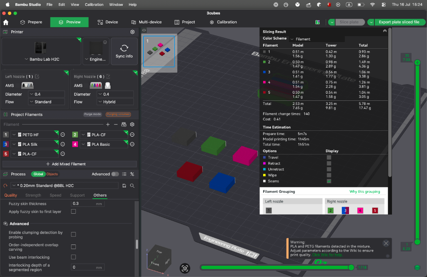Screen dimensions: 427x277
Task: Go to the home screen icon
Action: pos(6,22)
